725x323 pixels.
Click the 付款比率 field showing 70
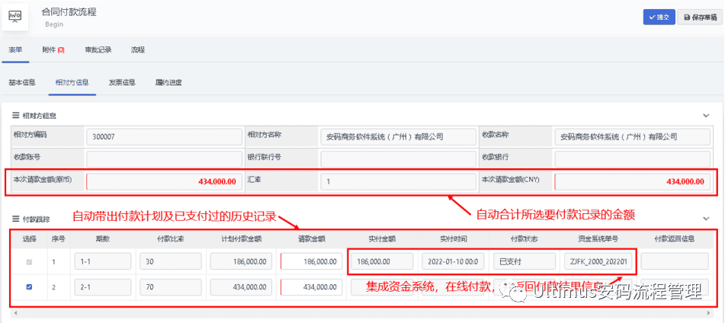pyautogui.click(x=171, y=287)
